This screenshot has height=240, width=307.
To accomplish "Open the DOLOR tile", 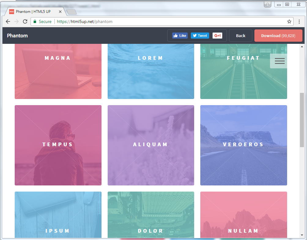I will point(151,215).
